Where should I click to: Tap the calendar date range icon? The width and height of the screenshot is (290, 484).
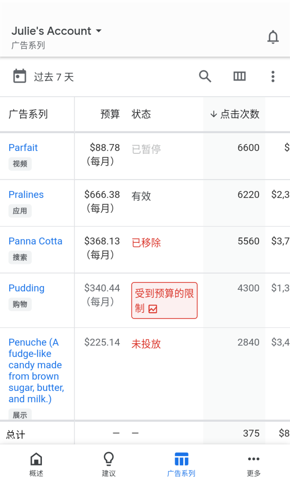tap(20, 76)
